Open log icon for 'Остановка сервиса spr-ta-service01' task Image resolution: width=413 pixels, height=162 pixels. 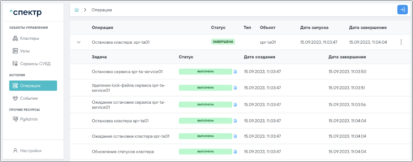click(235, 72)
